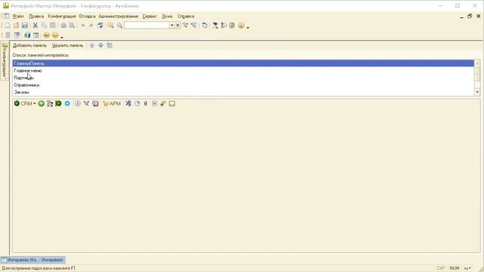Select the Главное меню row
The width and height of the screenshot is (484, 272).
[x=244, y=70]
